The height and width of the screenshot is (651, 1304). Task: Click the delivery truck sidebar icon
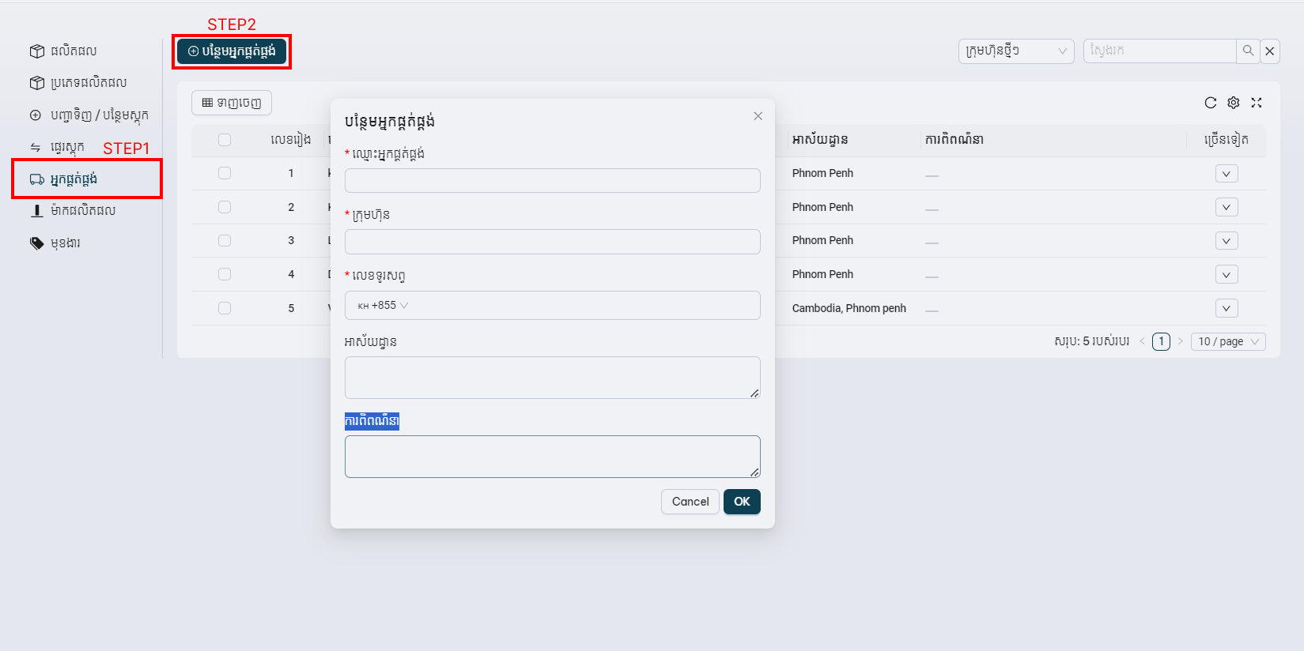pyautogui.click(x=36, y=179)
